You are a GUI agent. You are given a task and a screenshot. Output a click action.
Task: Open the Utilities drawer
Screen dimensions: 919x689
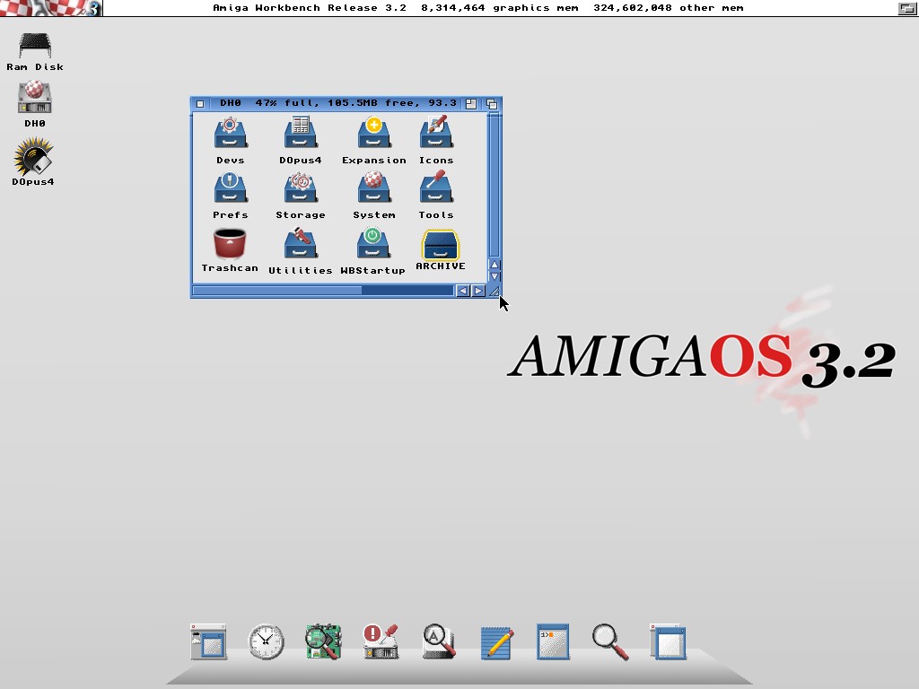click(x=301, y=244)
